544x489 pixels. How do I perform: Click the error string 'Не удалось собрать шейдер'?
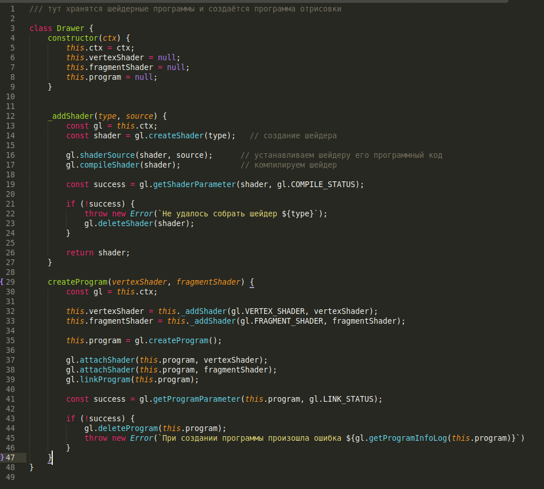(220, 214)
